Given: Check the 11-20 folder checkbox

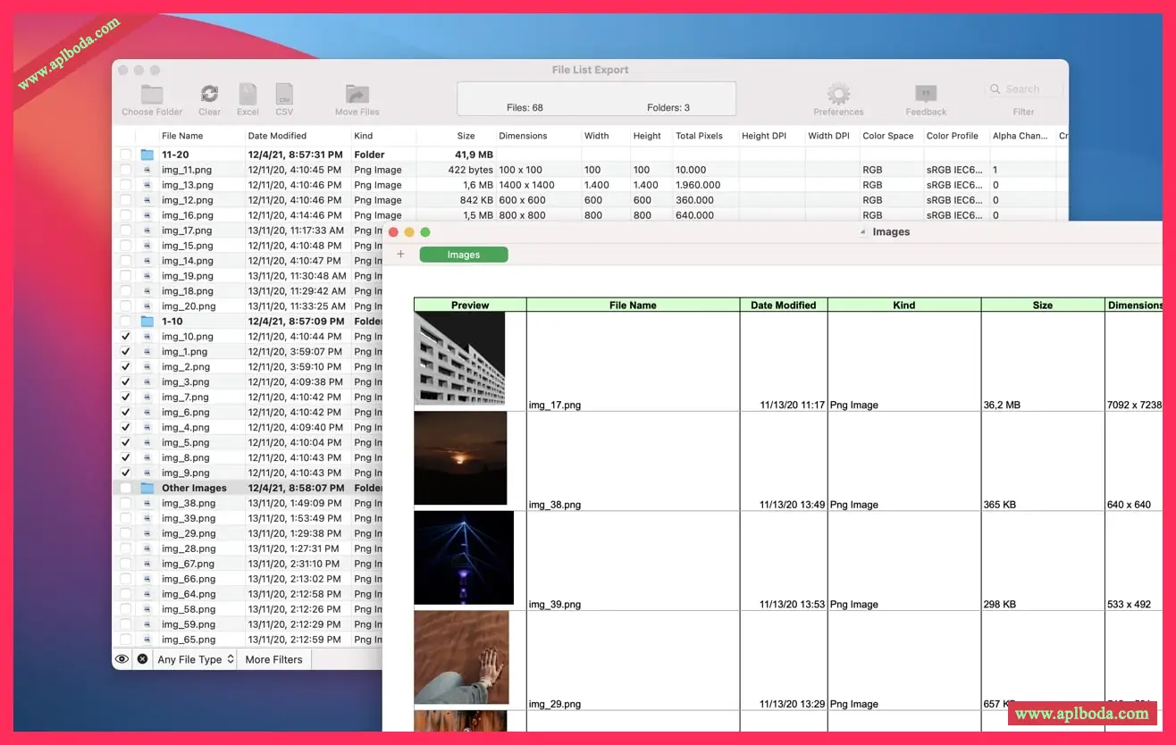Looking at the screenshot, I should [x=125, y=155].
